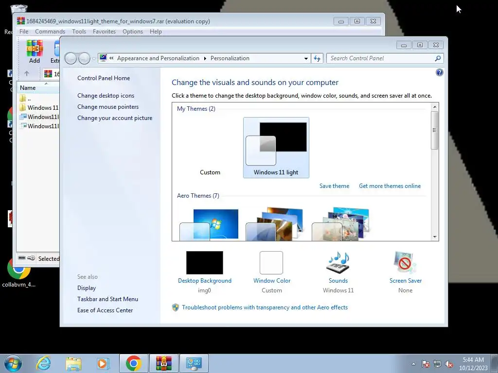Open Windows Explorer from taskbar
The image size is (498, 373).
coord(73,363)
